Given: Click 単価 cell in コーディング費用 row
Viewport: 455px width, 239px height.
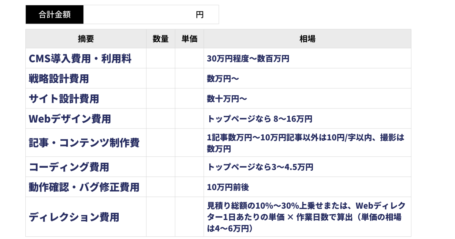Looking at the screenshot, I should [190, 167].
